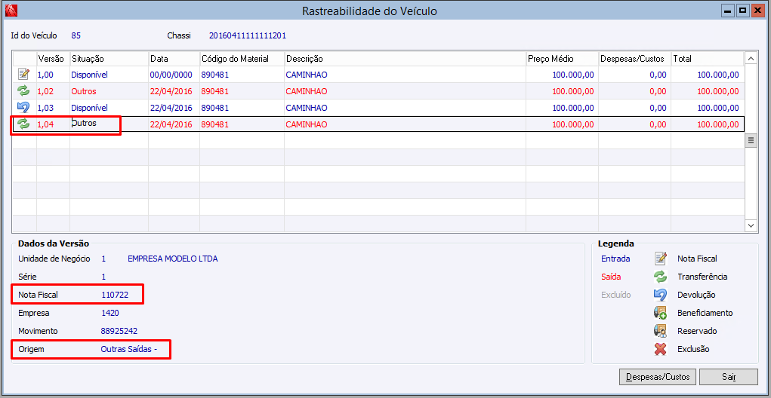Click the Reservado legend text
This screenshot has width=771, height=398.
click(x=697, y=331)
